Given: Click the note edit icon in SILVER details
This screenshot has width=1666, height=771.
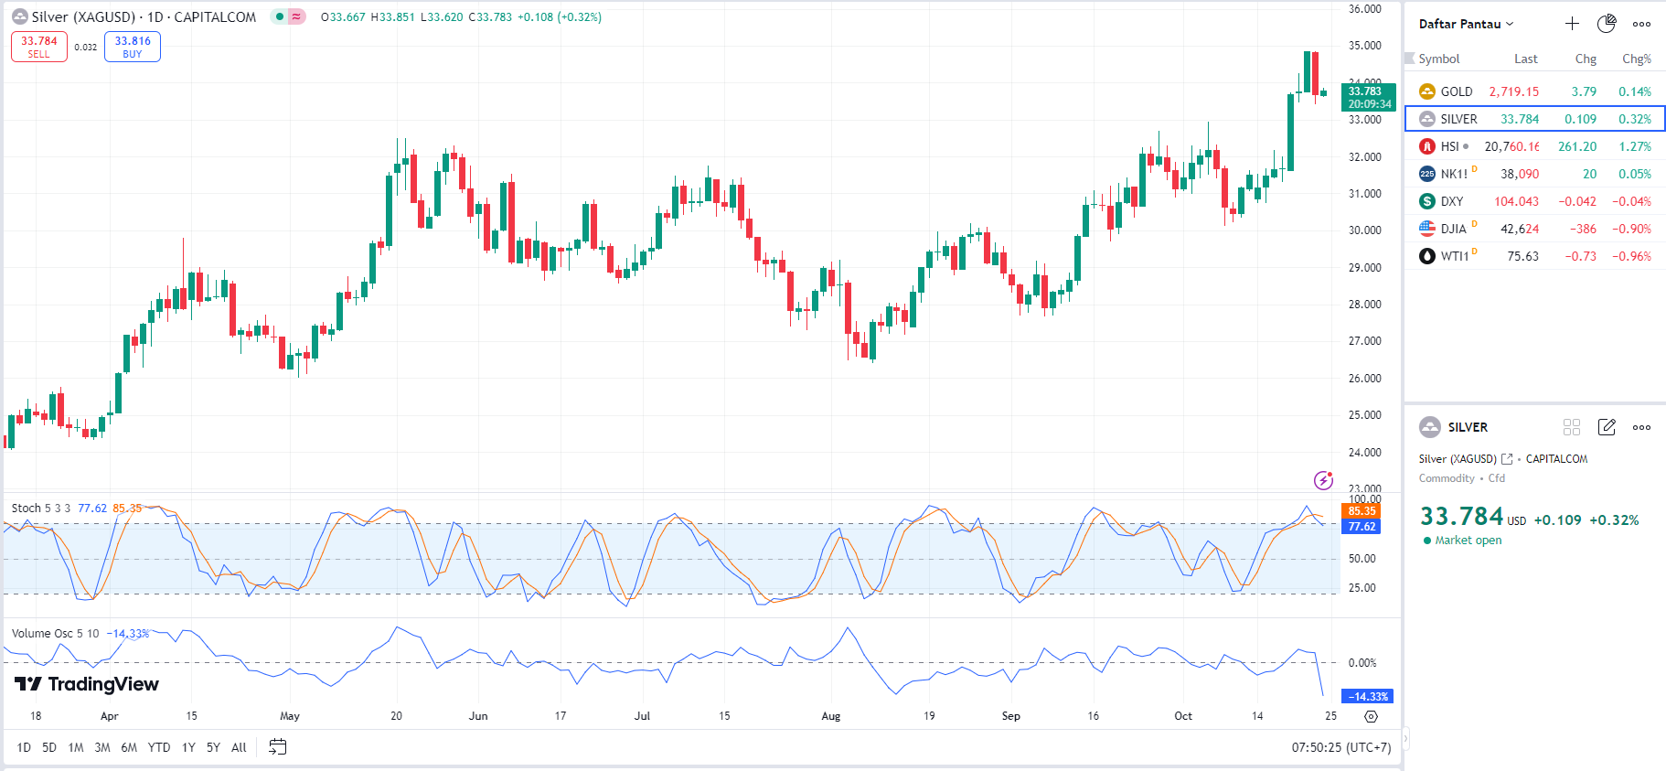Looking at the screenshot, I should (x=1607, y=427).
